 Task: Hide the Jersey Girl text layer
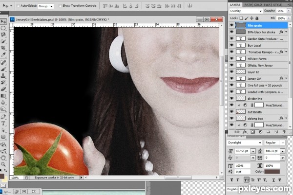coord(231,78)
